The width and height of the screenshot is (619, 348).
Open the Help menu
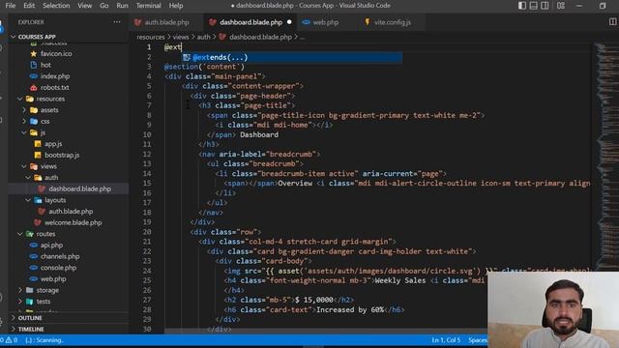[x=176, y=6]
